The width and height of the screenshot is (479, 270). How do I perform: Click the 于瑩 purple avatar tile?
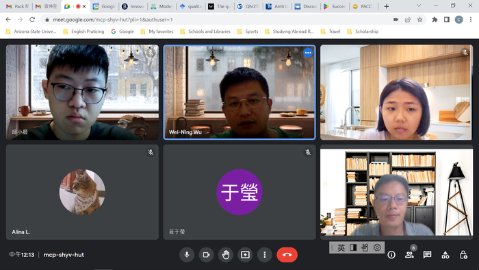[239, 192]
